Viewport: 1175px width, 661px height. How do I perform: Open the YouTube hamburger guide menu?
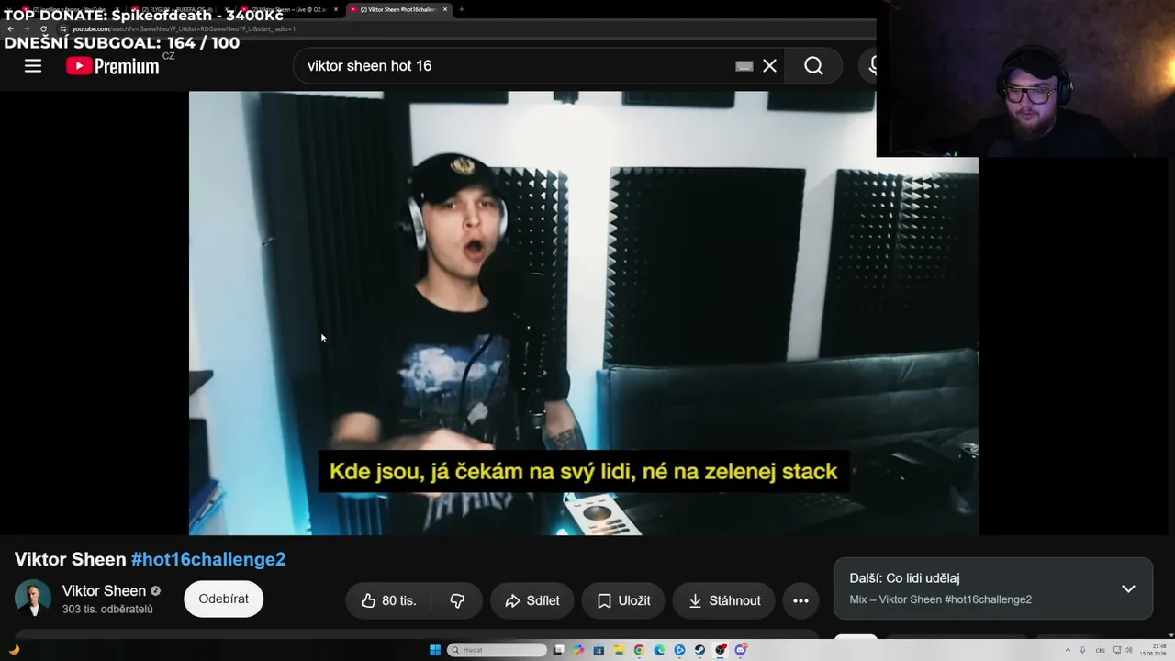pos(33,66)
